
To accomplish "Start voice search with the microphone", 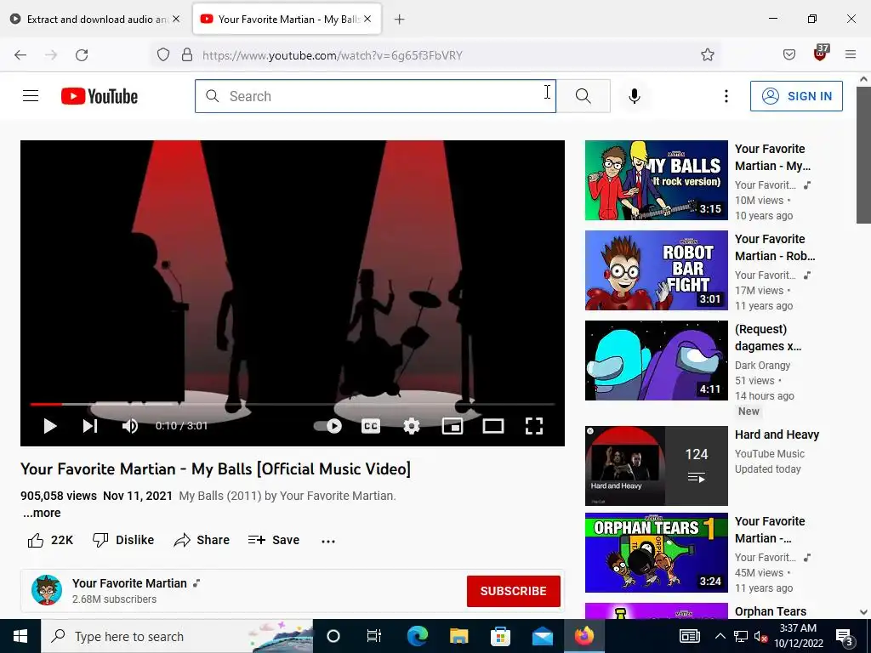I will (634, 96).
